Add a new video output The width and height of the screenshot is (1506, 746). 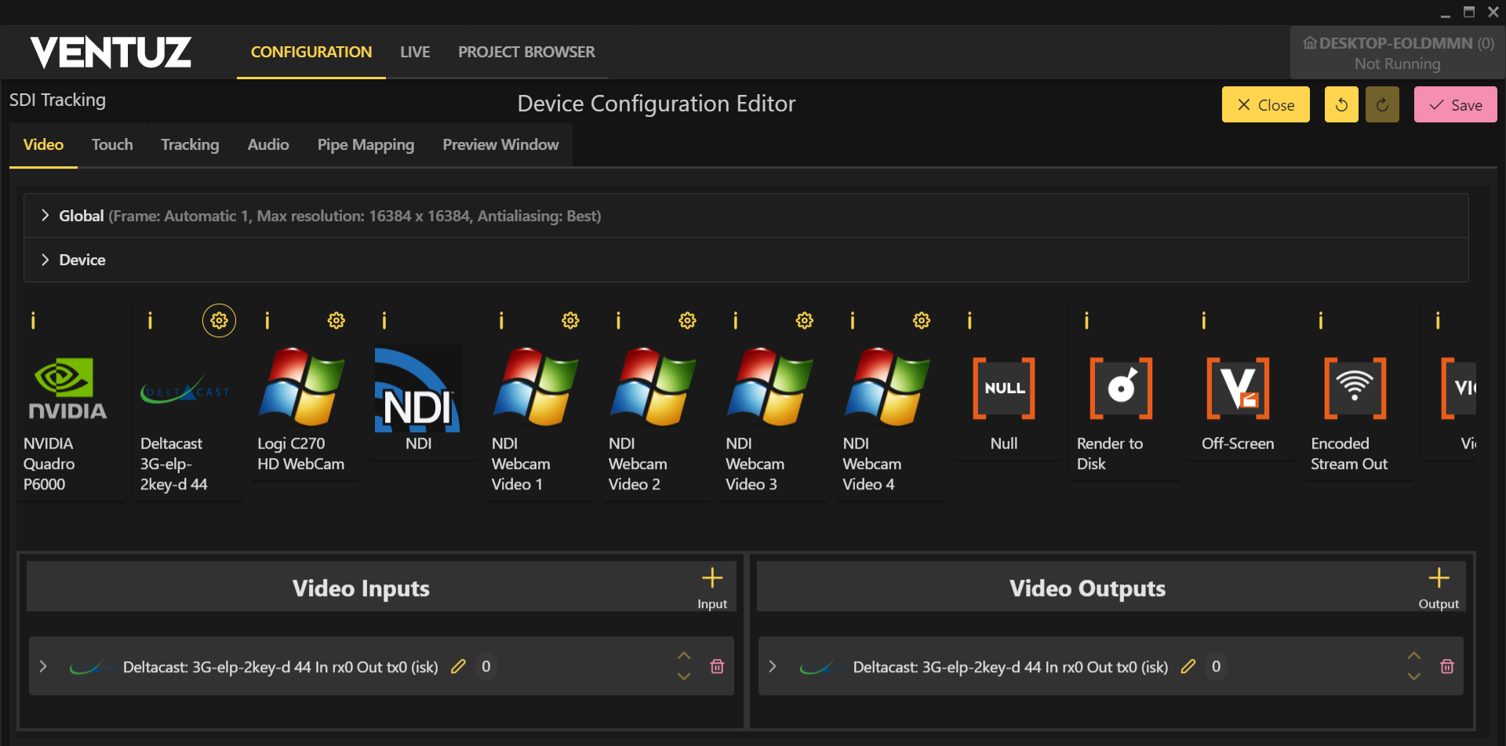[1438, 587]
